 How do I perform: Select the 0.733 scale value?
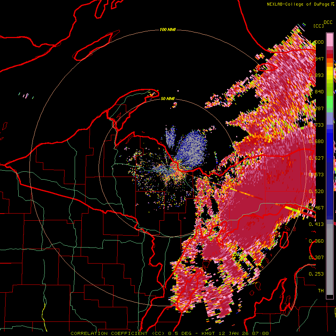(316, 125)
